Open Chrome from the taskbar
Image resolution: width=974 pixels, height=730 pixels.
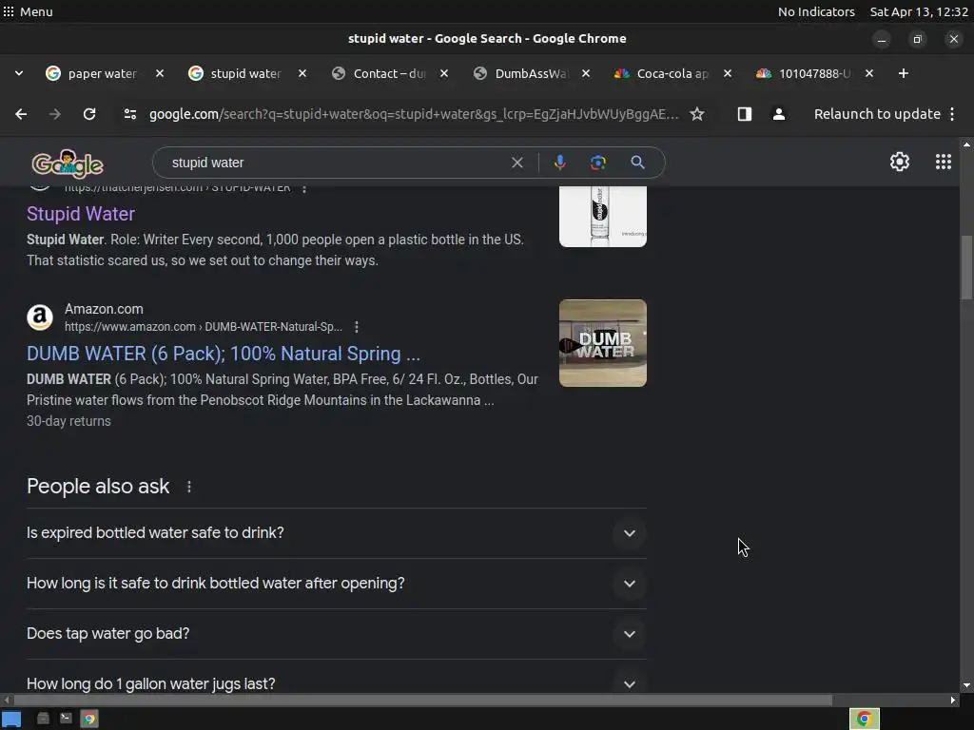89,719
